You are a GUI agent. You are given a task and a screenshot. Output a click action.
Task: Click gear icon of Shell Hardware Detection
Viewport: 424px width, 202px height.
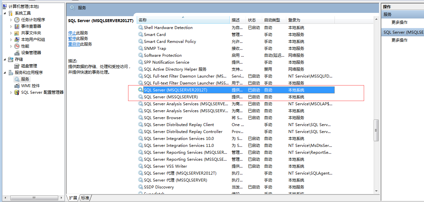(141, 28)
